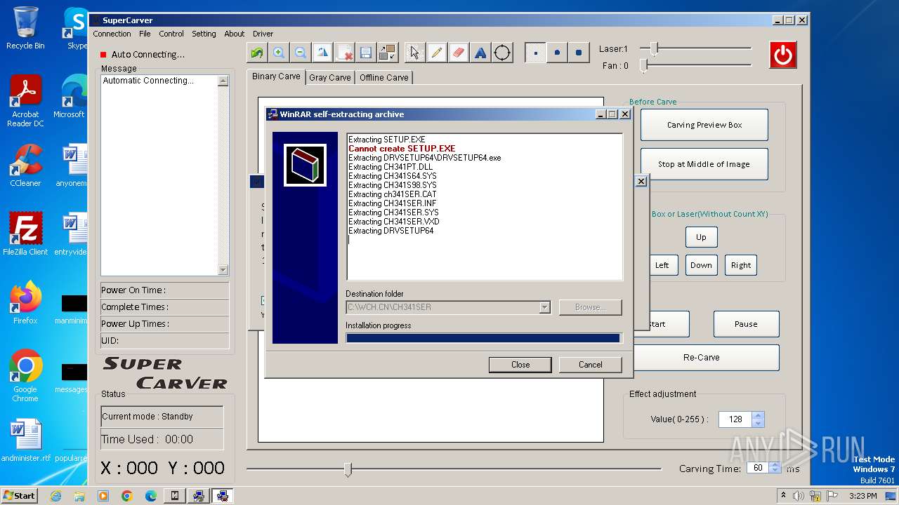Choose the small dot brush size
The image size is (899, 505).
535,53
